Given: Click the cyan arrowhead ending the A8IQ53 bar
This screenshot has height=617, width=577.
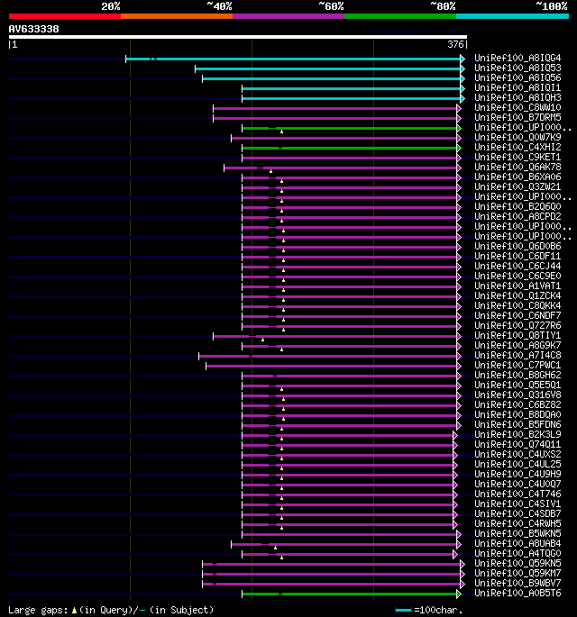Looking at the screenshot, I should coord(463,68).
